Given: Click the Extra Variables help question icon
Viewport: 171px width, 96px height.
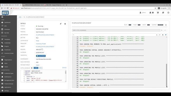Looking at the screenshot, I should (x=32, y=68).
